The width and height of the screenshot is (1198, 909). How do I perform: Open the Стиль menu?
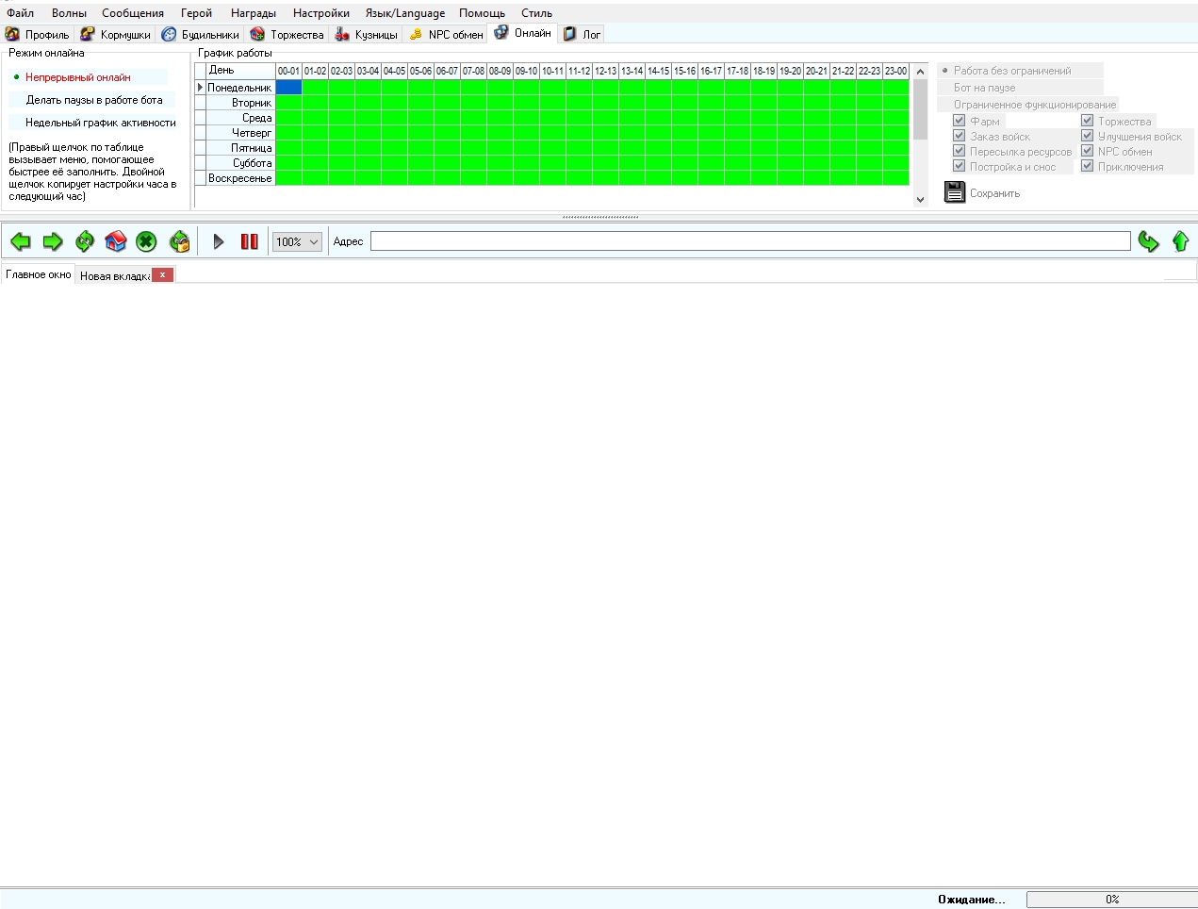[536, 13]
